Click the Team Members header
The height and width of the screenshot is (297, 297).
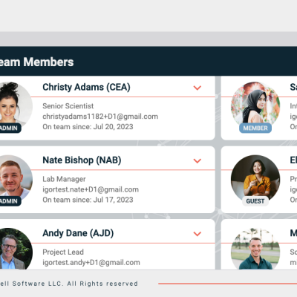tap(36, 62)
